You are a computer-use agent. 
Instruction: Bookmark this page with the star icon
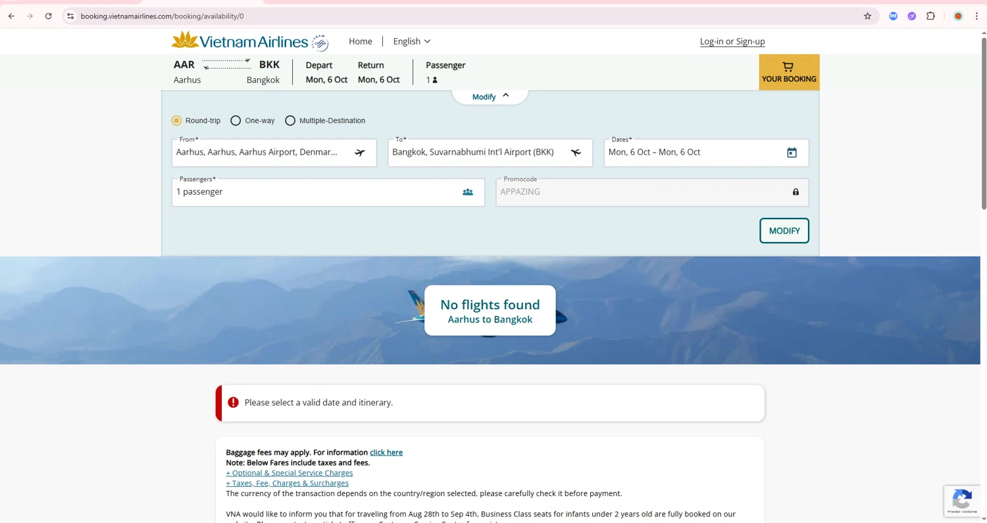tap(867, 16)
